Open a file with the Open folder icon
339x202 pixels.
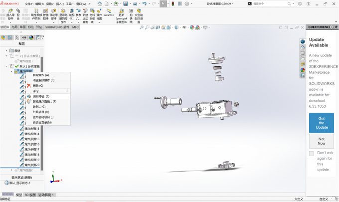pyautogui.click(x=116, y=3)
